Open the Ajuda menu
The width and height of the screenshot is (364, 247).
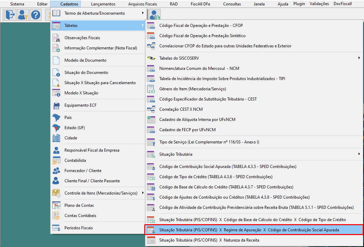tap(283, 4)
